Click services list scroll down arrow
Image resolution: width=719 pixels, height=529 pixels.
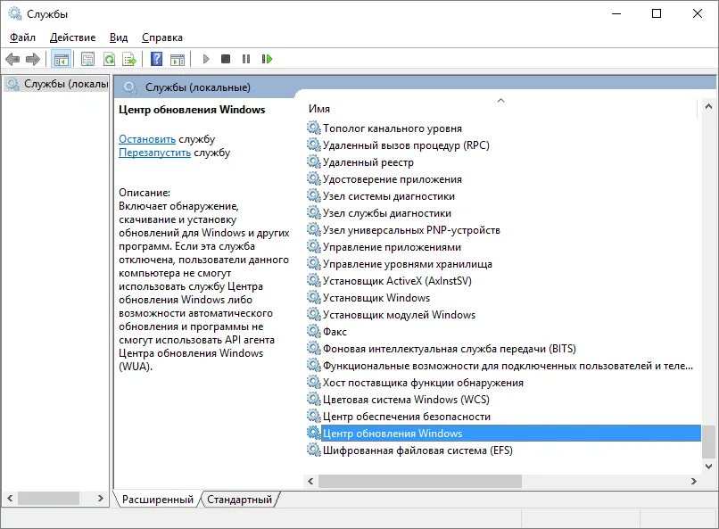tap(708, 467)
